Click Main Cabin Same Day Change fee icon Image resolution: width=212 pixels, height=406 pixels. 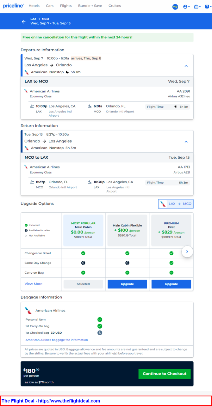pyautogui.click(x=83, y=263)
